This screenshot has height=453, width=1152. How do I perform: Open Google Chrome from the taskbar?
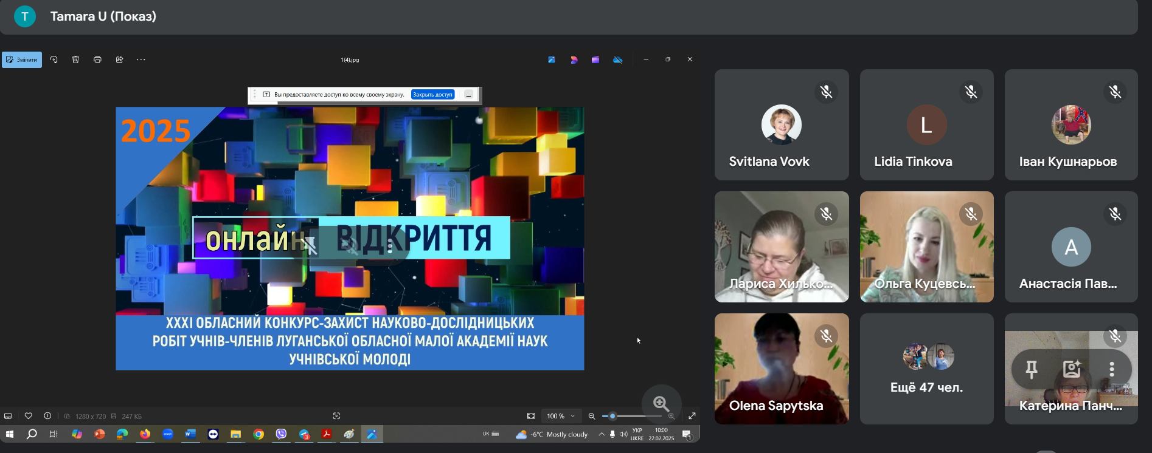click(x=259, y=434)
